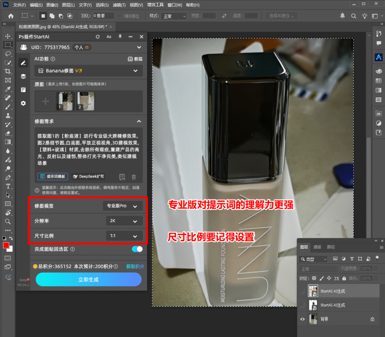This screenshot has width=385, height=337.
Task: Select Add to selection mode button
Action: point(52,16)
